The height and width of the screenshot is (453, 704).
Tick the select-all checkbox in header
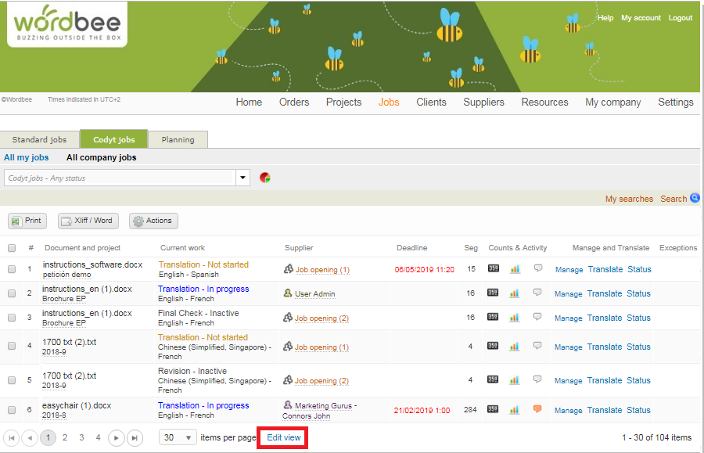[10, 247]
